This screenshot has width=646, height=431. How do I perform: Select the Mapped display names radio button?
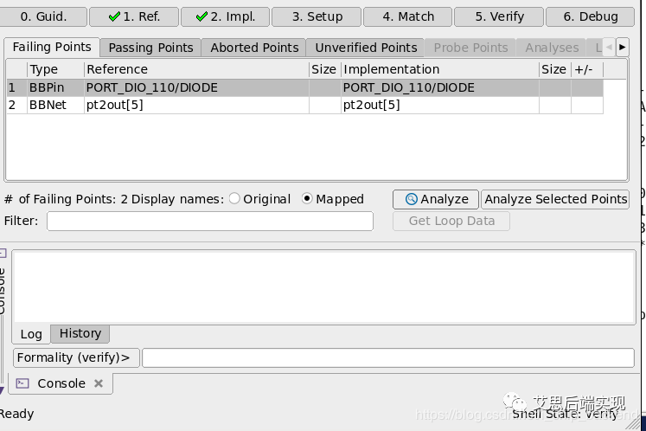[307, 199]
